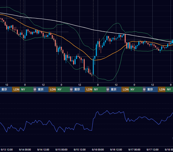Select the 早 early block before 9/14 東京

(35, 89)
